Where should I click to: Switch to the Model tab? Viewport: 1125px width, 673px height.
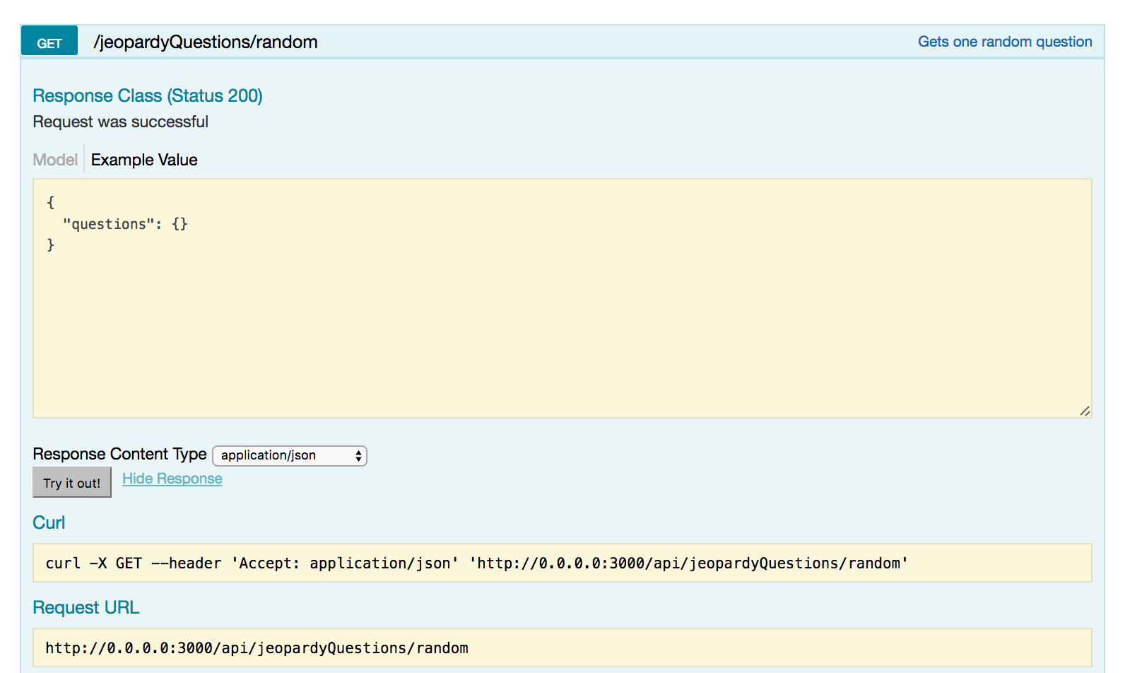[x=55, y=160]
